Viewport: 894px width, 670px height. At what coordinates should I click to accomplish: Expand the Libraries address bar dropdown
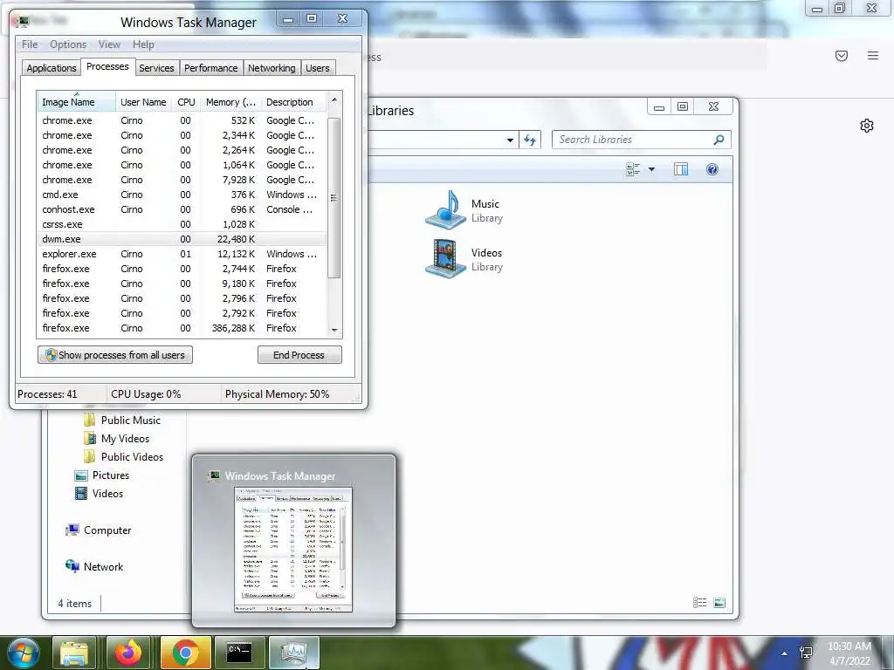[510, 140]
